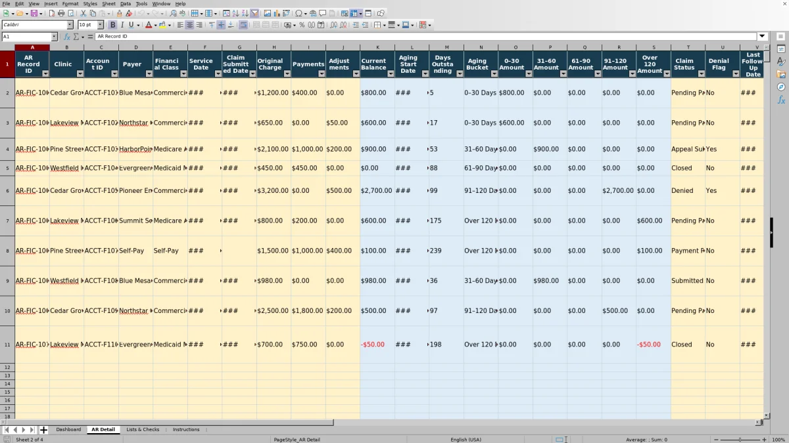Click the Cut scissors icon

[x=84, y=13]
